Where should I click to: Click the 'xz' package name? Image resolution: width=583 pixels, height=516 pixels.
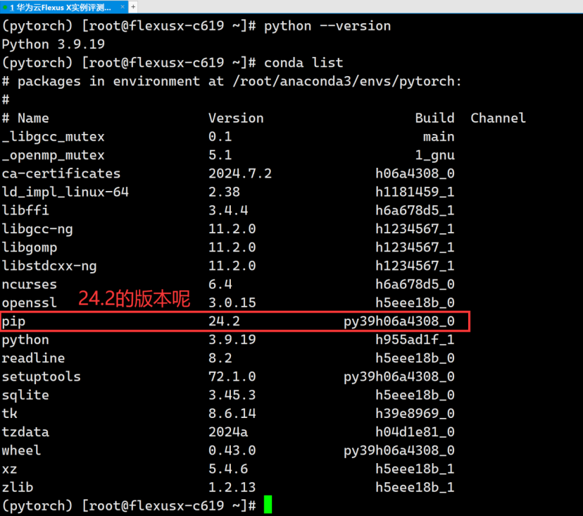[x=9, y=469]
